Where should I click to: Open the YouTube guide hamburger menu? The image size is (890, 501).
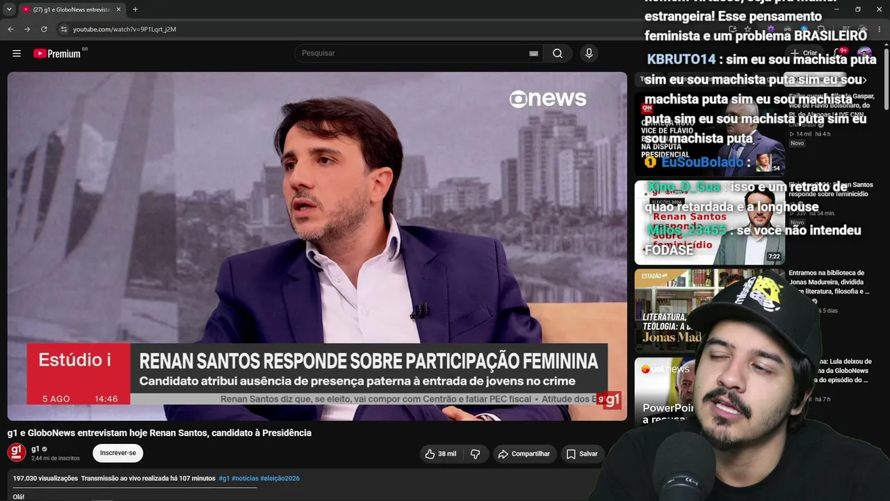click(17, 54)
